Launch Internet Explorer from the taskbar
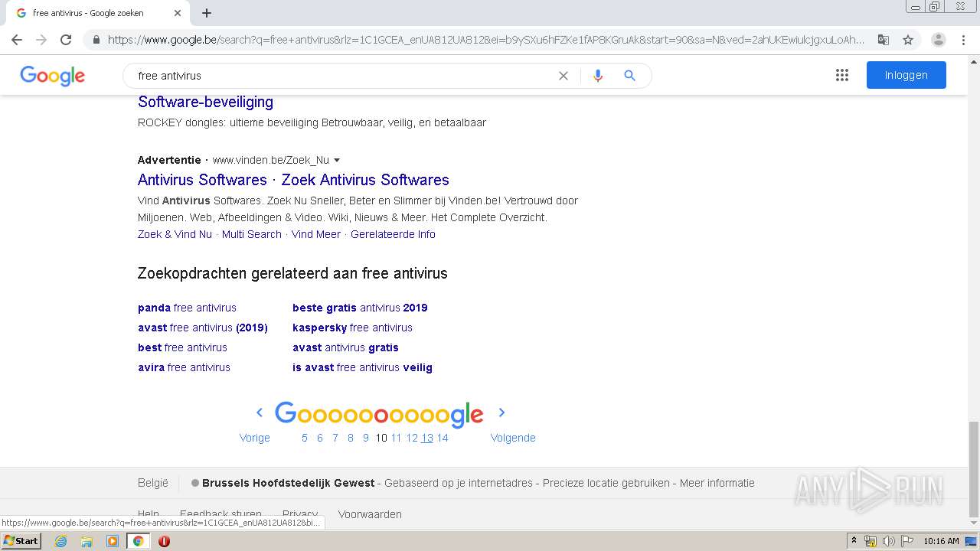 point(60,541)
